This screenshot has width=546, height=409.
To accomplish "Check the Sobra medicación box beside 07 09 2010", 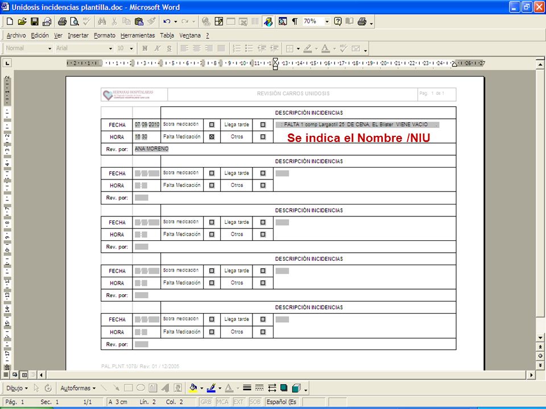I will 212,124.
